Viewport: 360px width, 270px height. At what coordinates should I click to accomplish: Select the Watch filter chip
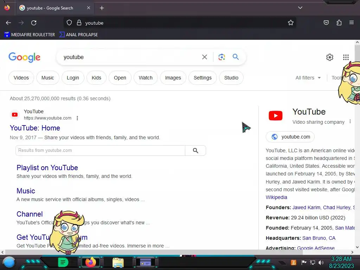(146, 78)
